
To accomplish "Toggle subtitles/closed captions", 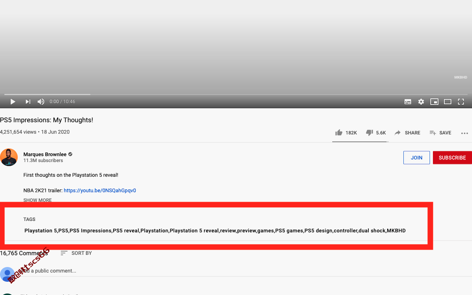I will (x=408, y=102).
